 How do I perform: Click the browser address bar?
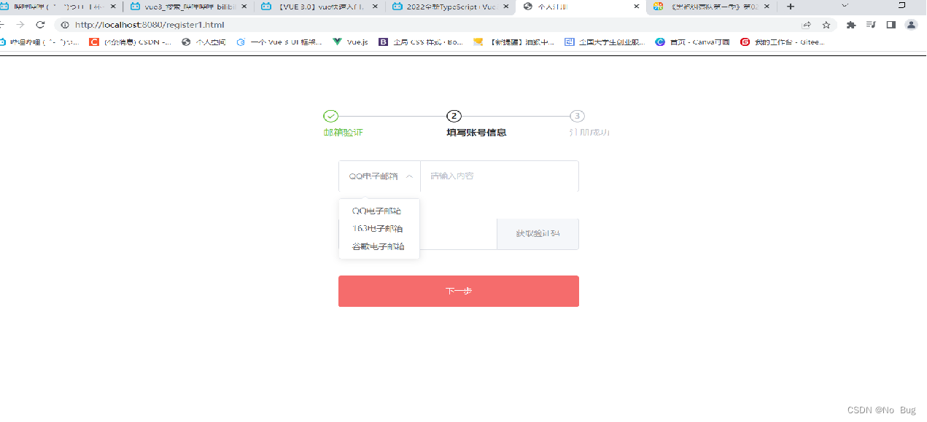(292, 24)
